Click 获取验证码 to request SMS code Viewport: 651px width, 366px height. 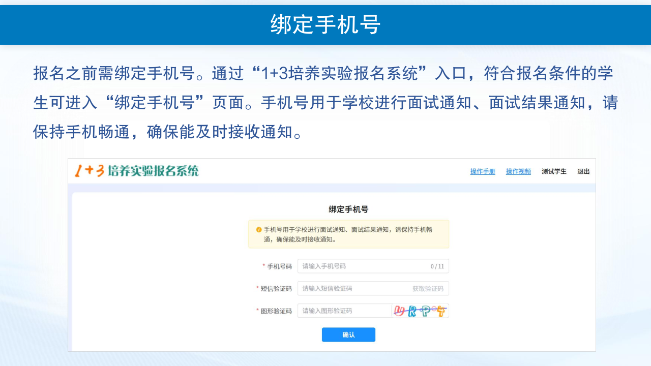pos(428,289)
